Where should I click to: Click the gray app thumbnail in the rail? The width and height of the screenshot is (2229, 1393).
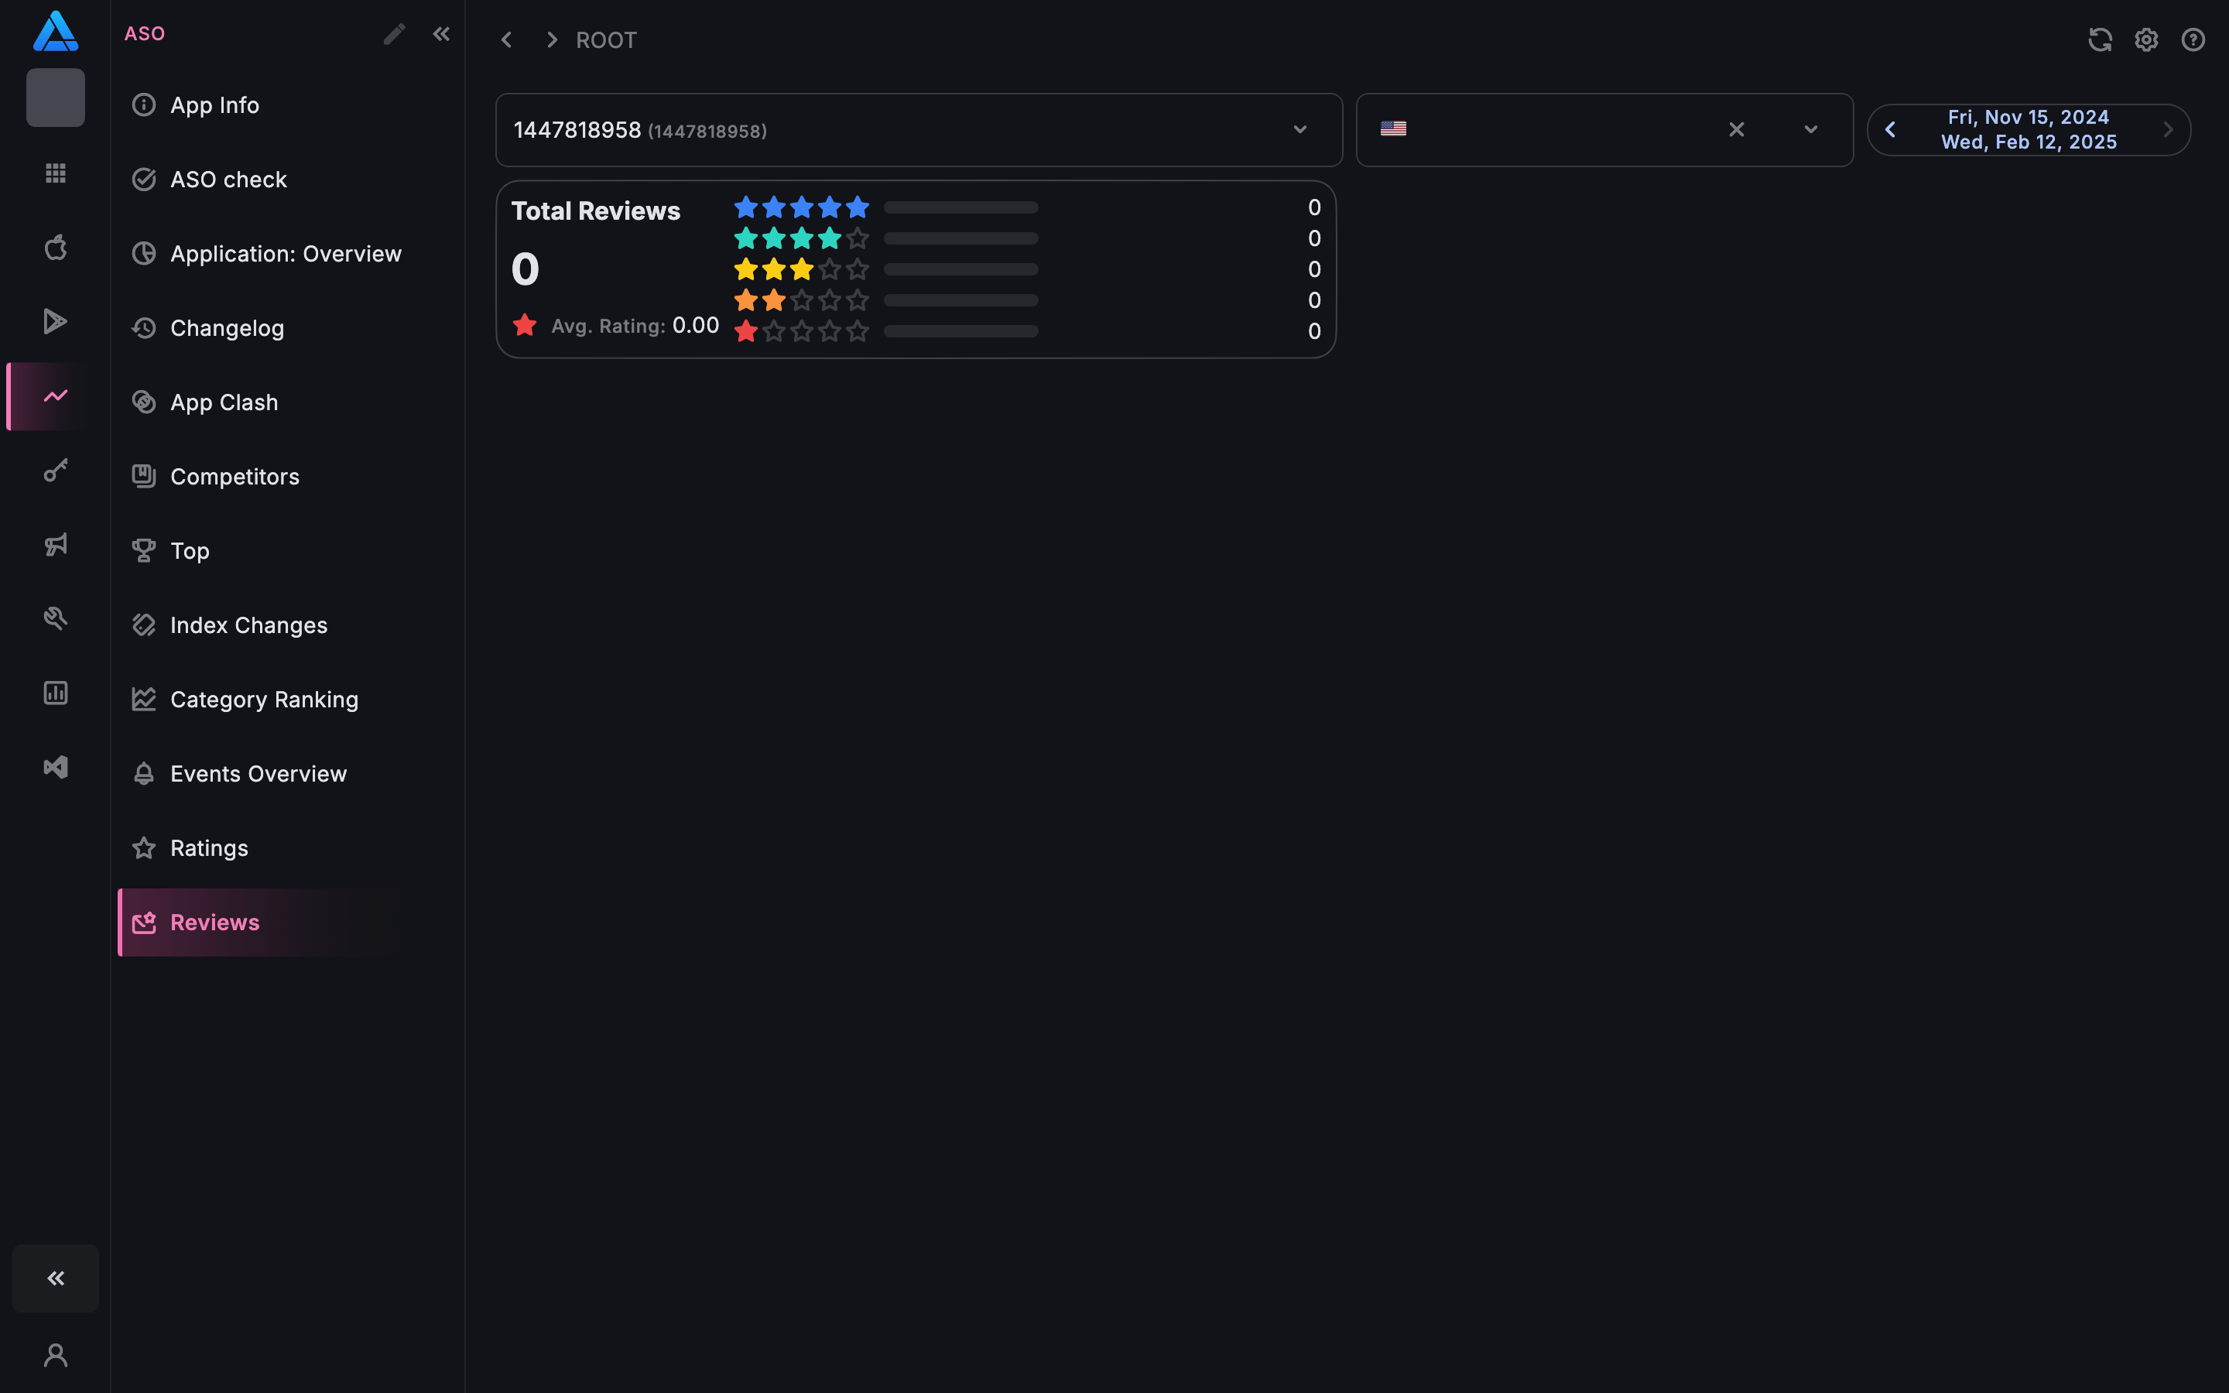pos(55,98)
